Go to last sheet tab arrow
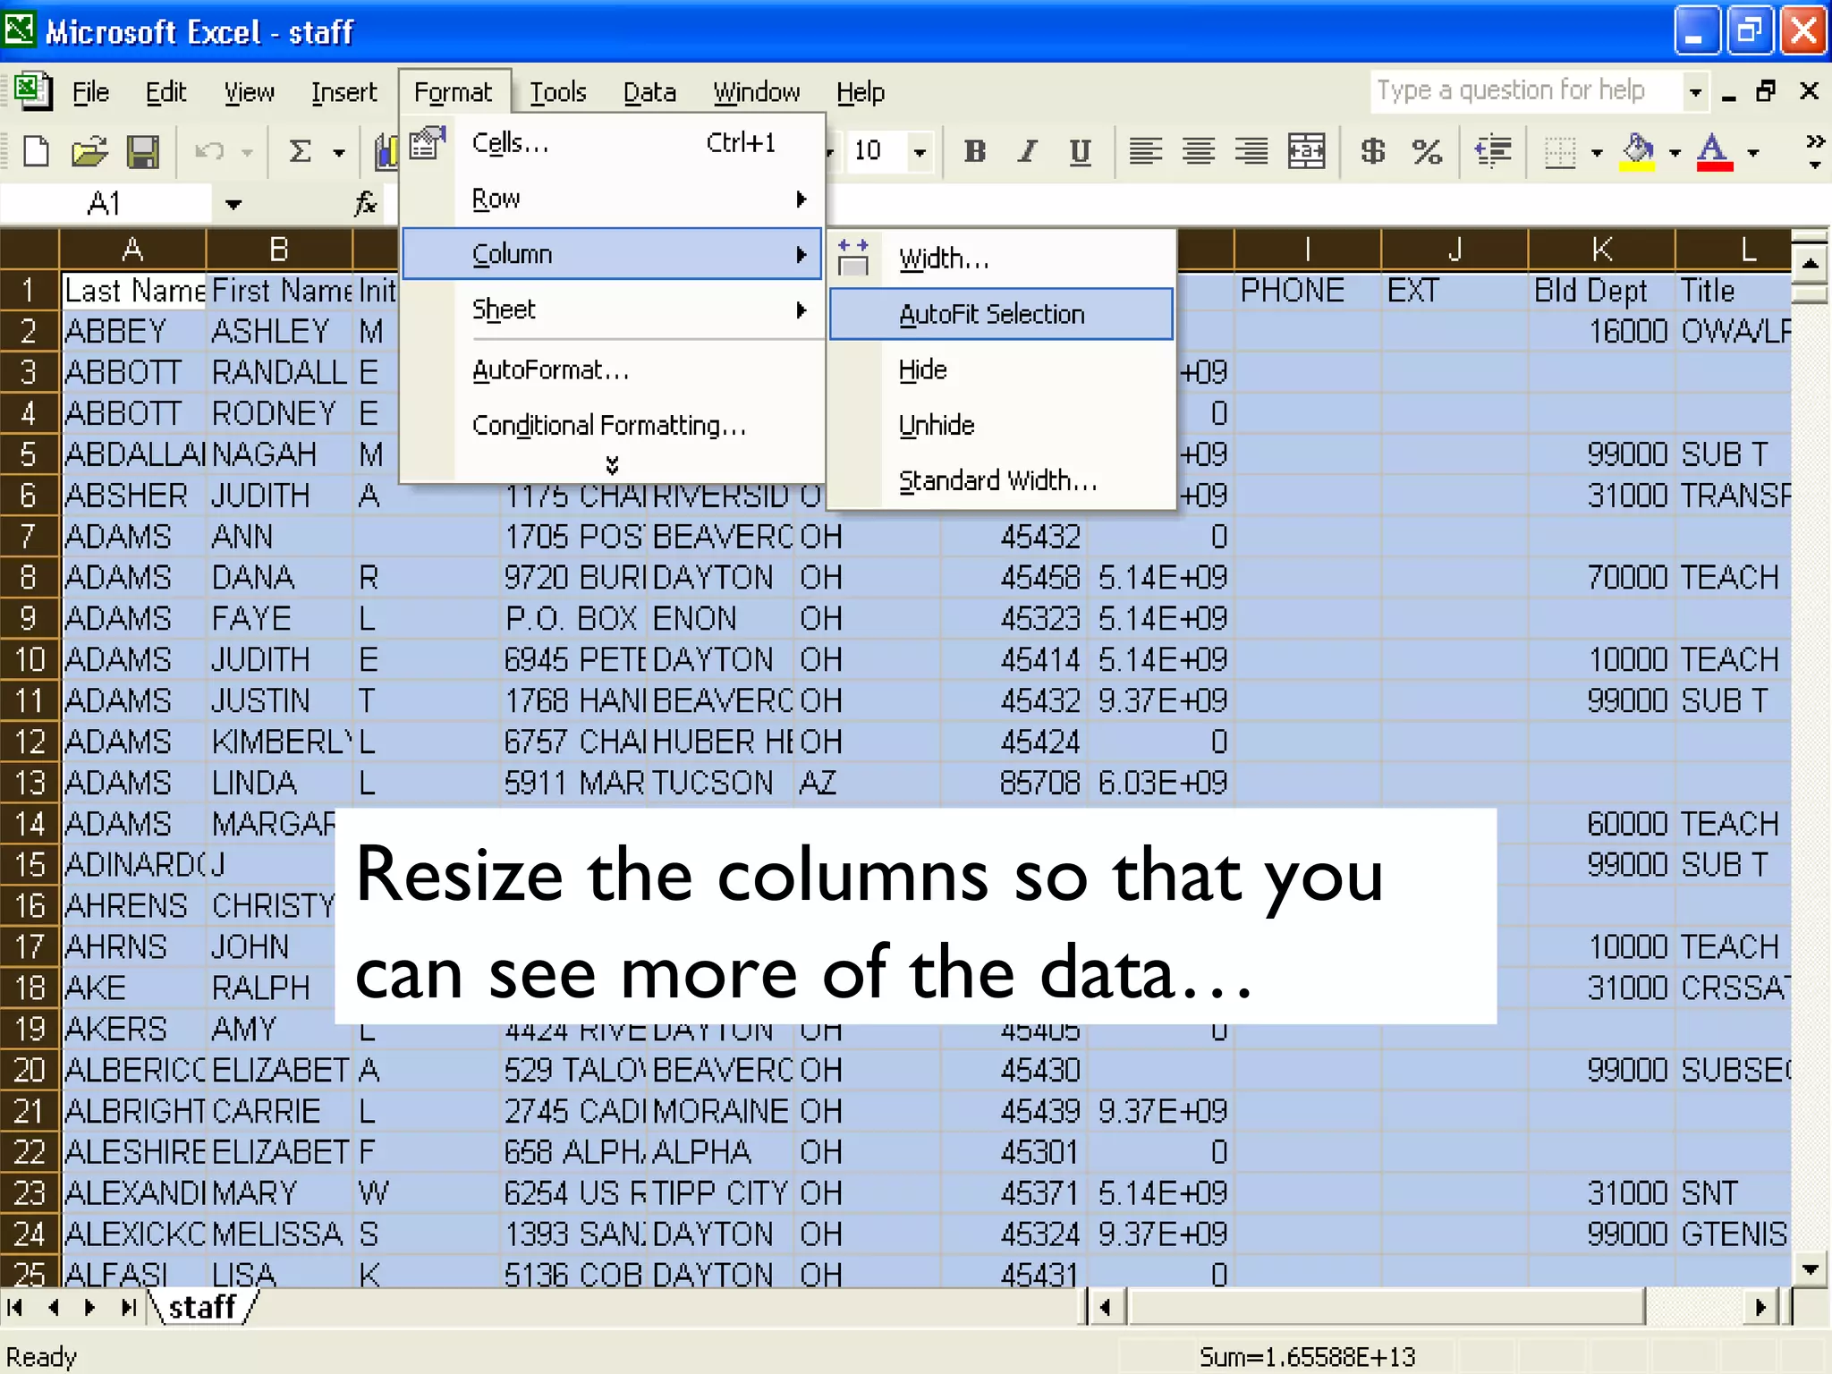 (x=129, y=1308)
